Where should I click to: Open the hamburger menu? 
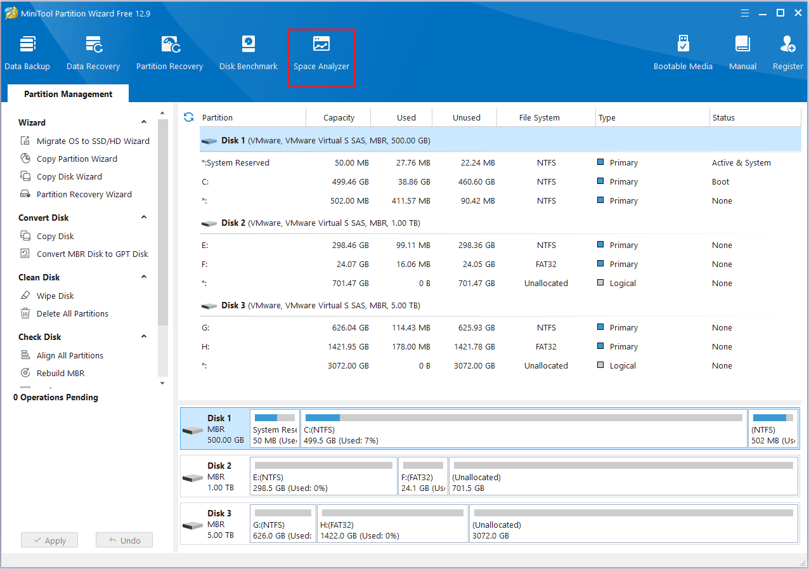pyautogui.click(x=744, y=12)
